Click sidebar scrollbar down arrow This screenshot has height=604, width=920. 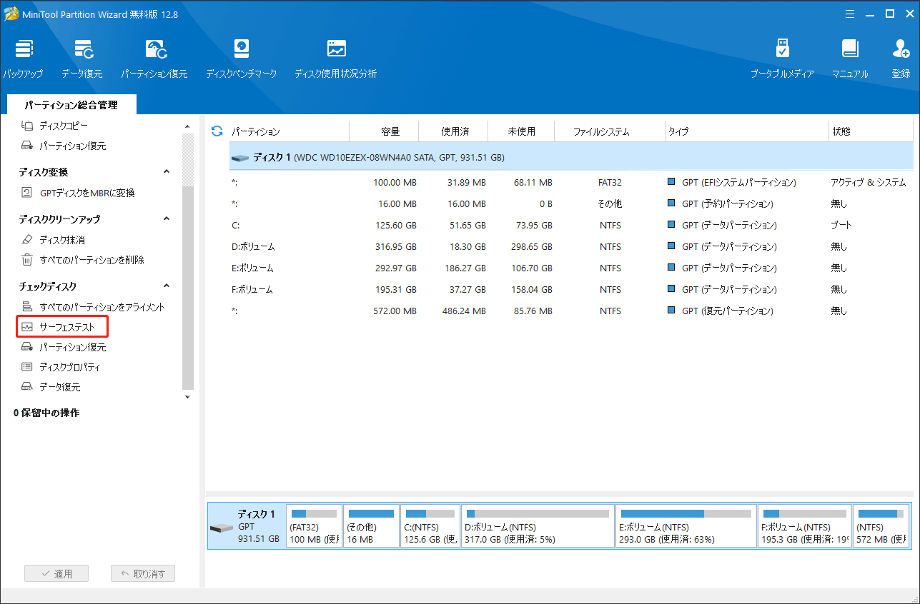tap(188, 396)
